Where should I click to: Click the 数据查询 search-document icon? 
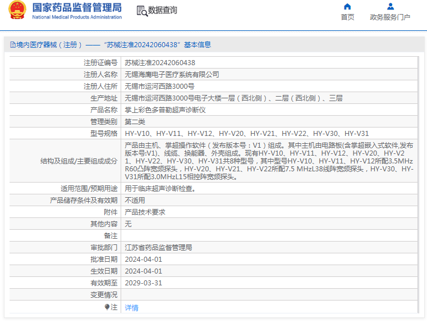click(x=142, y=11)
